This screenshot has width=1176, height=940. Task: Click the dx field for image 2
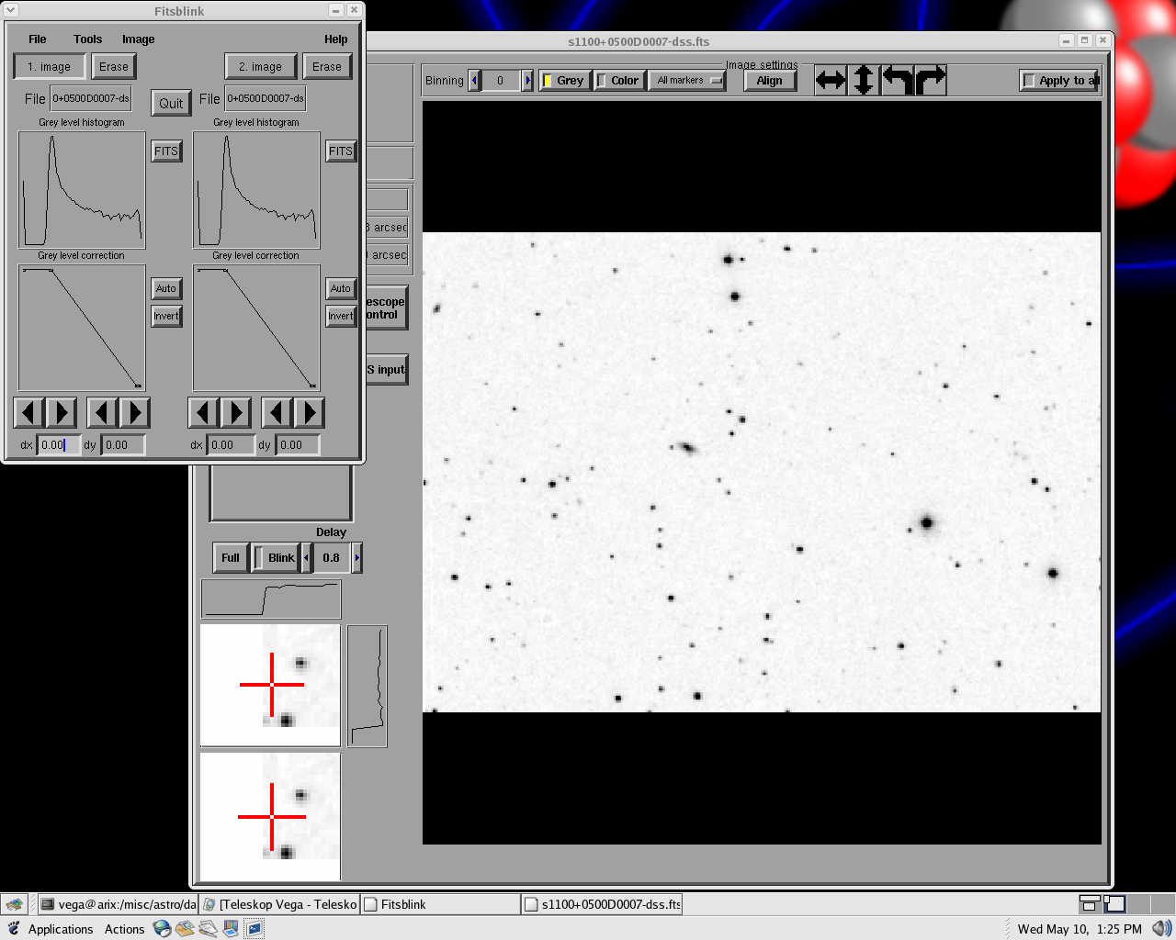[232, 445]
